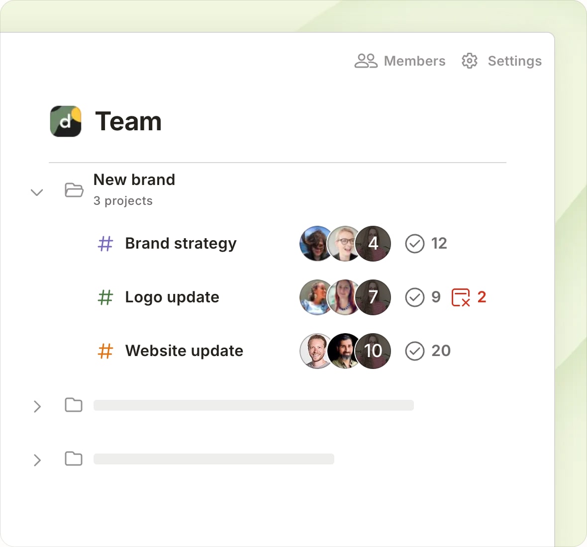Screen dimensions: 587x547
Task: Open the Logo update project
Action: [172, 297]
